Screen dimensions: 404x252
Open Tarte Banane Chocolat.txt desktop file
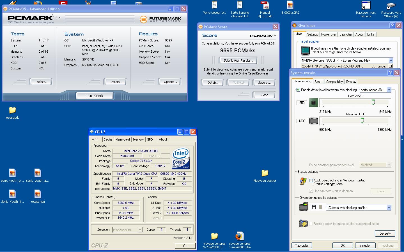[x=240, y=9]
